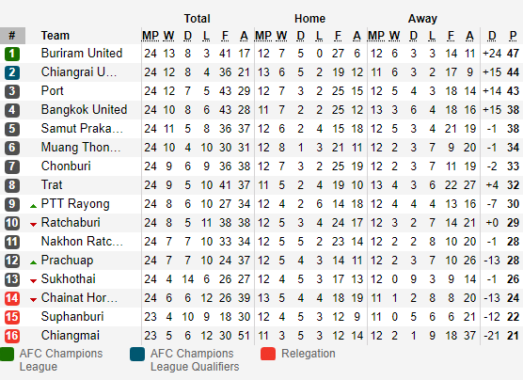The width and height of the screenshot is (523, 380).
Task: Open Buriram United team link
Action: pos(82,53)
